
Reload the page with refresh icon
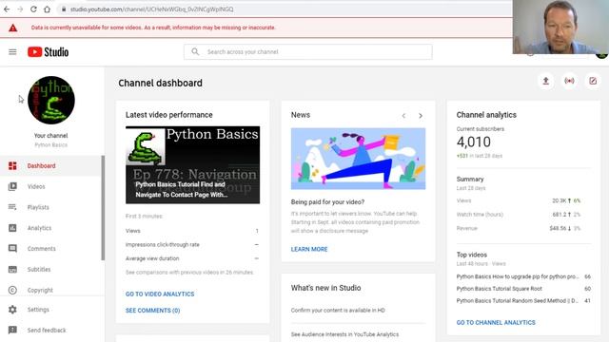(33, 9)
